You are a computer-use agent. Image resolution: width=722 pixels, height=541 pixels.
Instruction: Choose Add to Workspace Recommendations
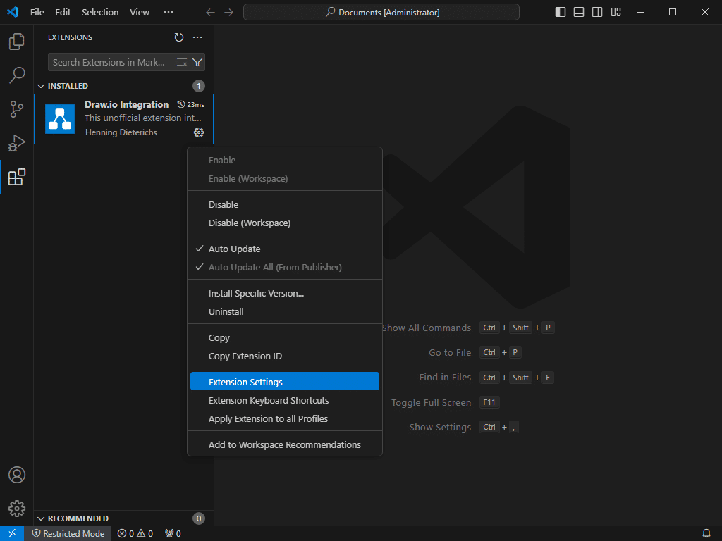285,445
